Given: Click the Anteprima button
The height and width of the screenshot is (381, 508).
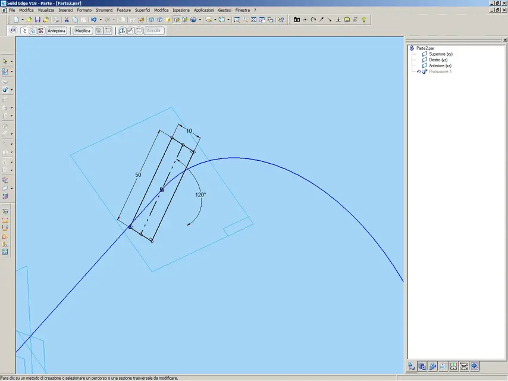Looking at the screenshot, I should click(x=57, y=31).
